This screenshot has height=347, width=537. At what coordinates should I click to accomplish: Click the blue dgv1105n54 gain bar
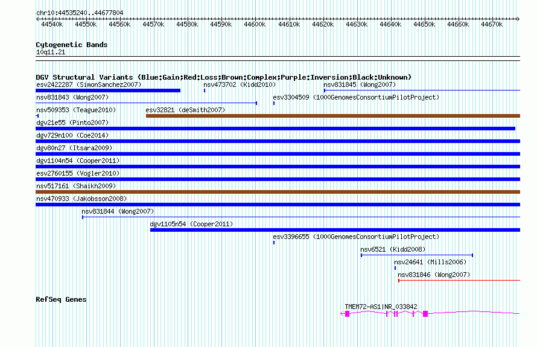click(x=335, y=230)
